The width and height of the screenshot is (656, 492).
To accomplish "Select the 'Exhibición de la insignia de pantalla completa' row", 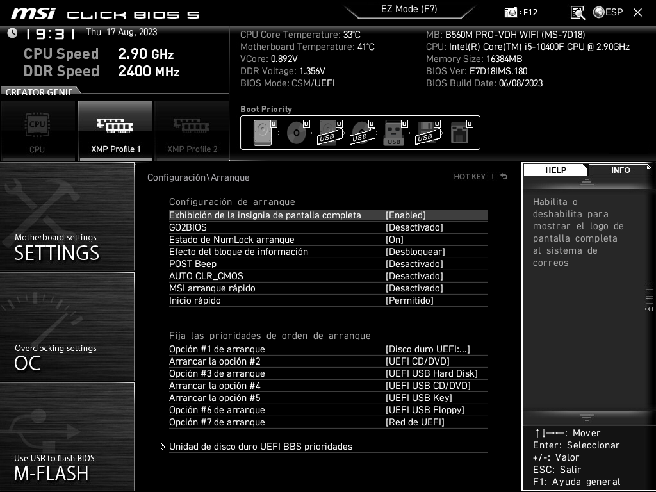I will tap(328, 215).
